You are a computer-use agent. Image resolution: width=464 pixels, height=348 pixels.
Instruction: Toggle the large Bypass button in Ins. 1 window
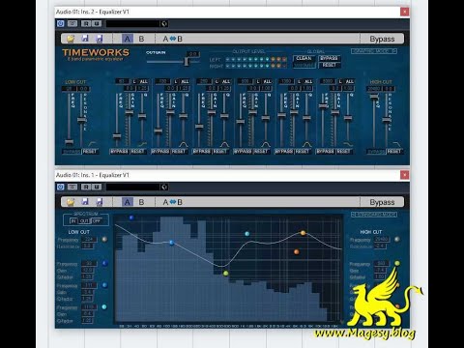pyautogui.click(x=382, y=202)
